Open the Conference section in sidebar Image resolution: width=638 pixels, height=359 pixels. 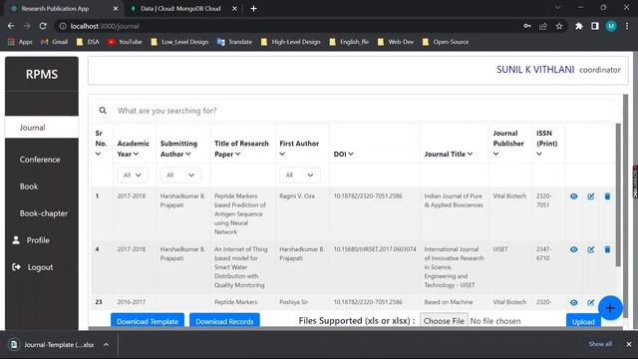[x=40, y=160]
